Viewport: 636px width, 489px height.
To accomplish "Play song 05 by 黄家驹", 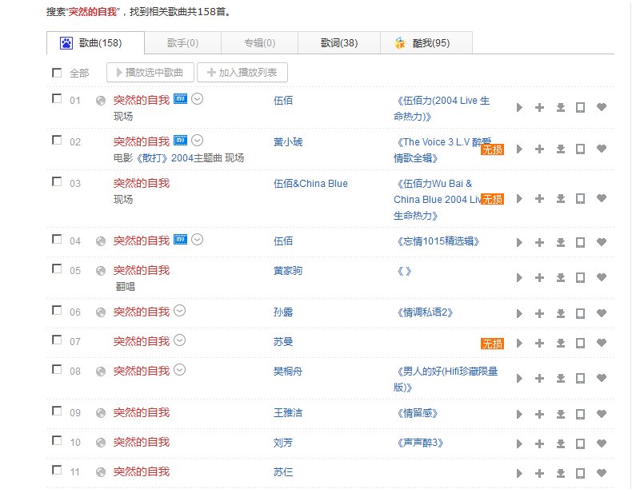I will [519, 278].
